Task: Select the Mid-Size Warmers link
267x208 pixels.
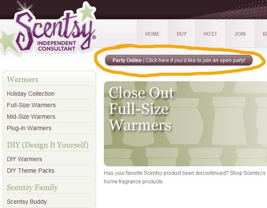Action: coord(31,117)
